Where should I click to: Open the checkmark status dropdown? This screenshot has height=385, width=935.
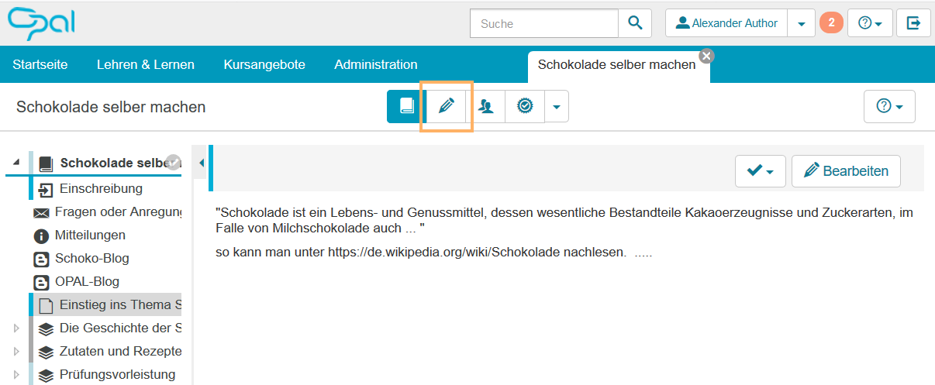[760, 171]
